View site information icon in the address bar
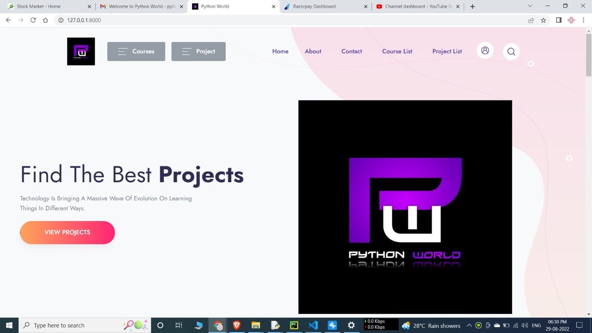 (x=61, y=20)
